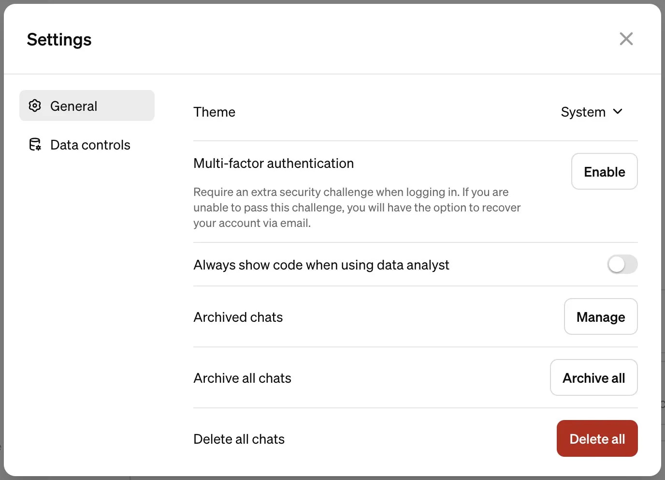
Task: Switch to the Data controls tab label
Action: pos(90,145)
